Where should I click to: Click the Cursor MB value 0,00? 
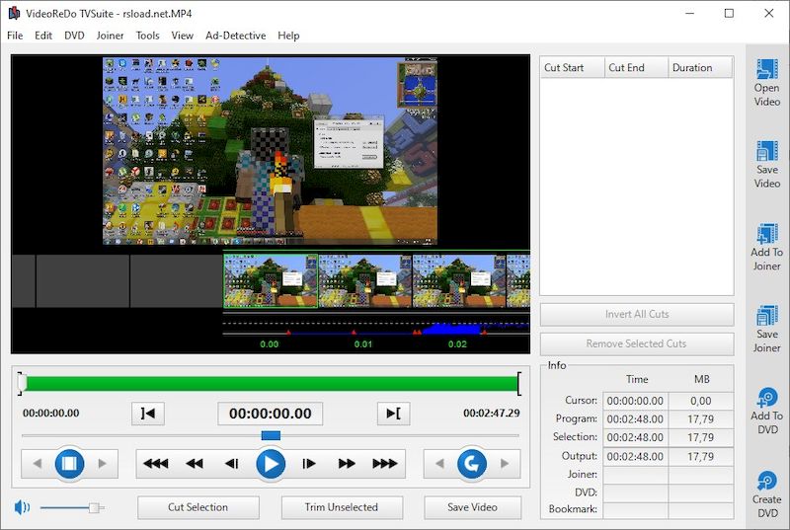click(x=701, y=401)
